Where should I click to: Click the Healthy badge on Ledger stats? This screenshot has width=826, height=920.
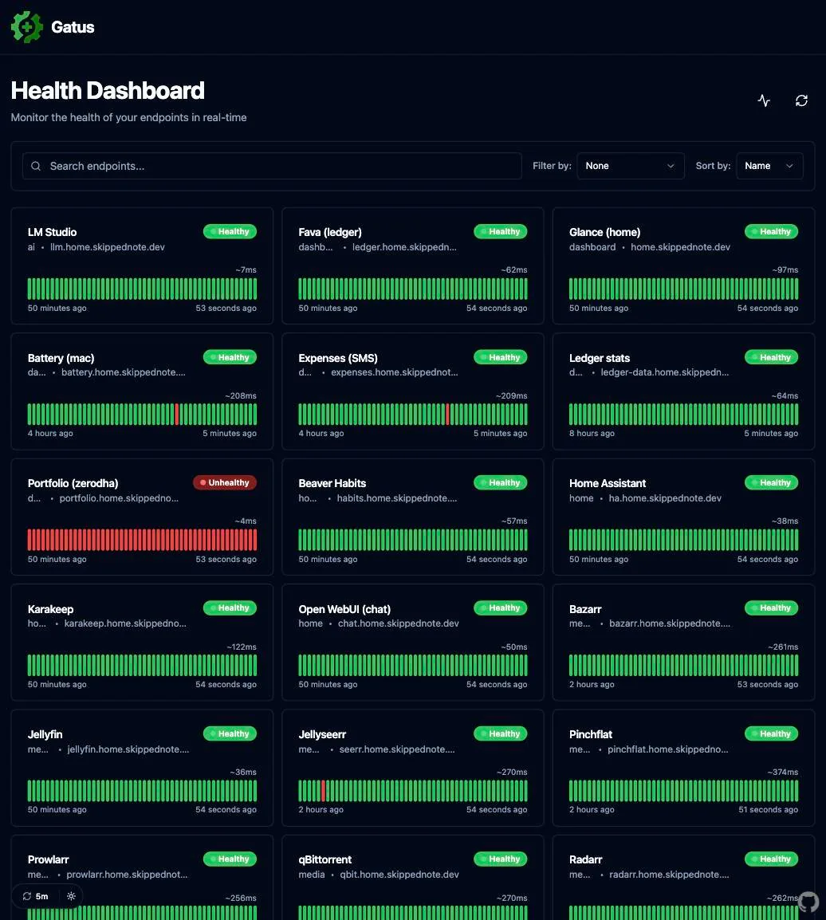[772, 356]
